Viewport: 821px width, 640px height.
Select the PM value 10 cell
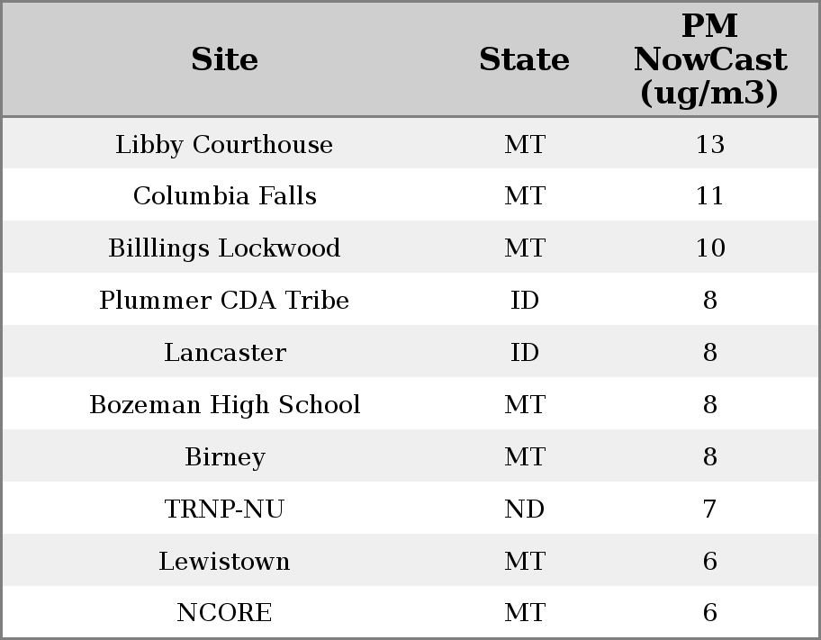coord(709,248)
